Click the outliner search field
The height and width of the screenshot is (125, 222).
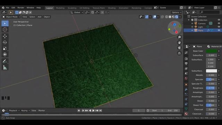click(x=210, y=12)
